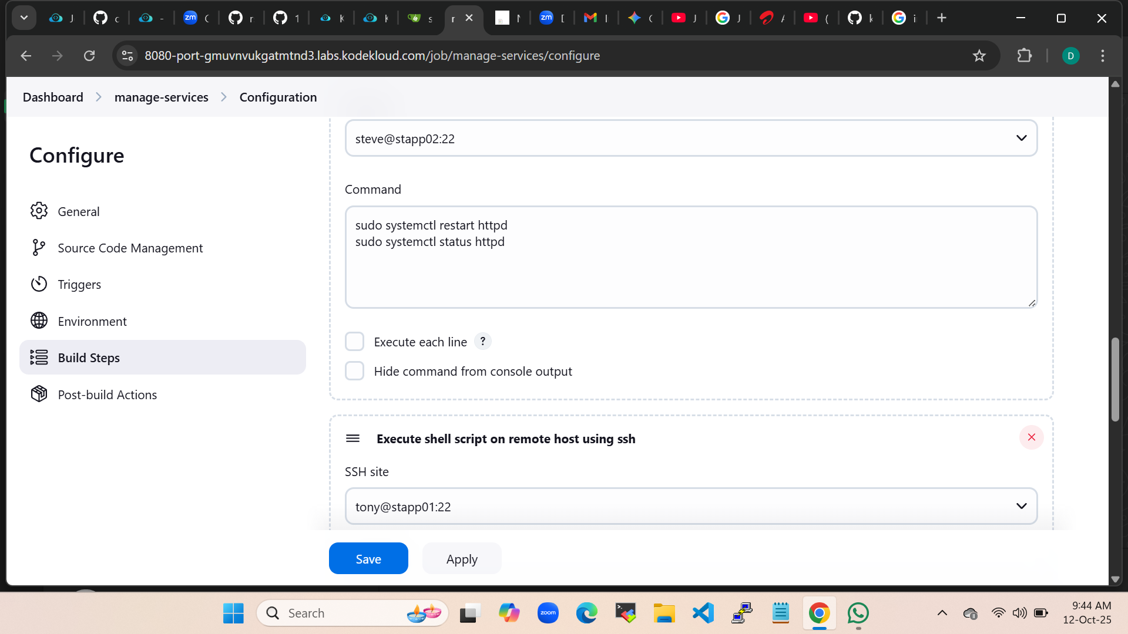Screen dimensions: 1128x634
Task: Enable Execute each line checkbox
Action: point(354,342)
